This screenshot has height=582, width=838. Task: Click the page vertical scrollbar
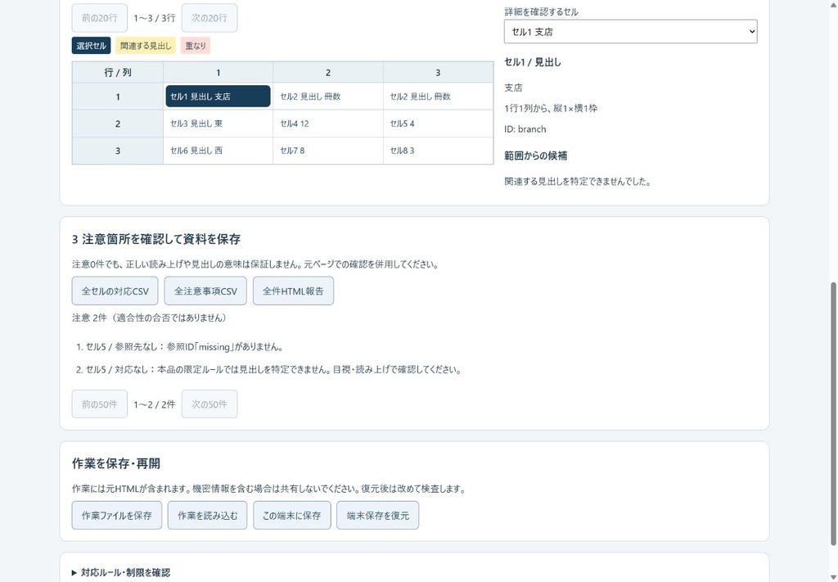[833, 414]
